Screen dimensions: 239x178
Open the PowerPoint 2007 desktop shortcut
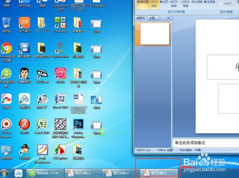point(60,5)
